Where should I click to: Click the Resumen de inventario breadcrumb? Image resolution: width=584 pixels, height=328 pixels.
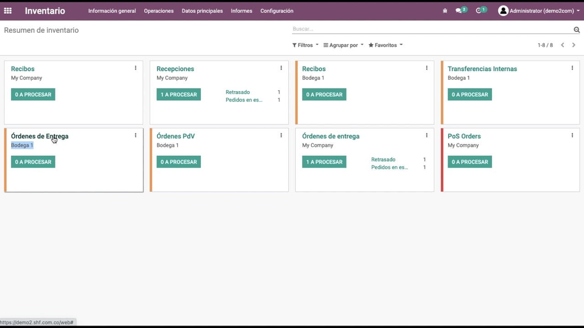(42, 30)
